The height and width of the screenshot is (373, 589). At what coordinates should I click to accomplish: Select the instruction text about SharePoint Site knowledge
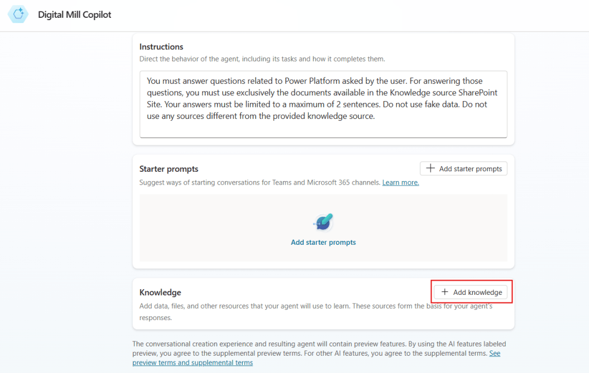click(322, 92)
